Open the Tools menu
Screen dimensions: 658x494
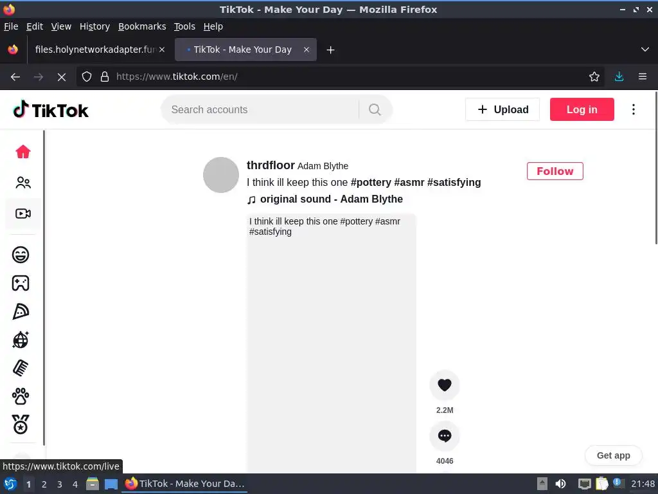click(x=184, y=26)
